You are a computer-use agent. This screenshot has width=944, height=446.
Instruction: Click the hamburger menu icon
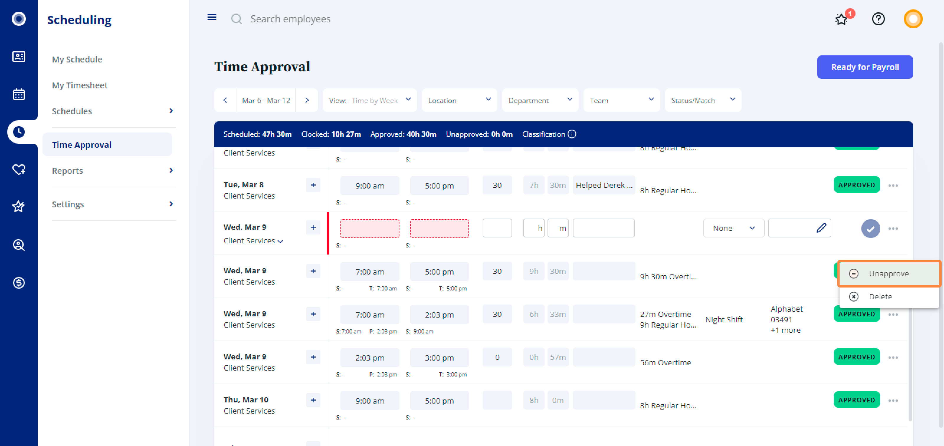(x=212, y=18)
